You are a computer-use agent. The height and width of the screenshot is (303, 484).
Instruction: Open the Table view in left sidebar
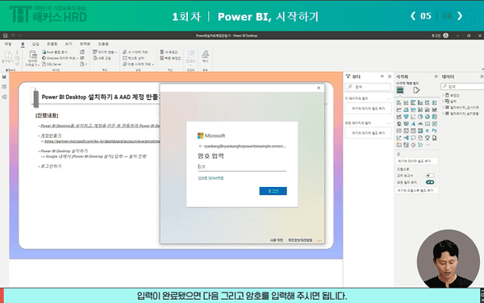click(4, 87)
